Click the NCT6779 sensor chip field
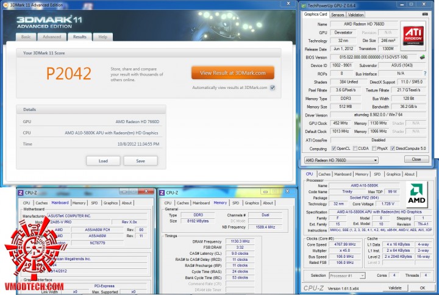The width and height of the screenshot is (439, 295). pyautogui.click(x=97, y=243)
